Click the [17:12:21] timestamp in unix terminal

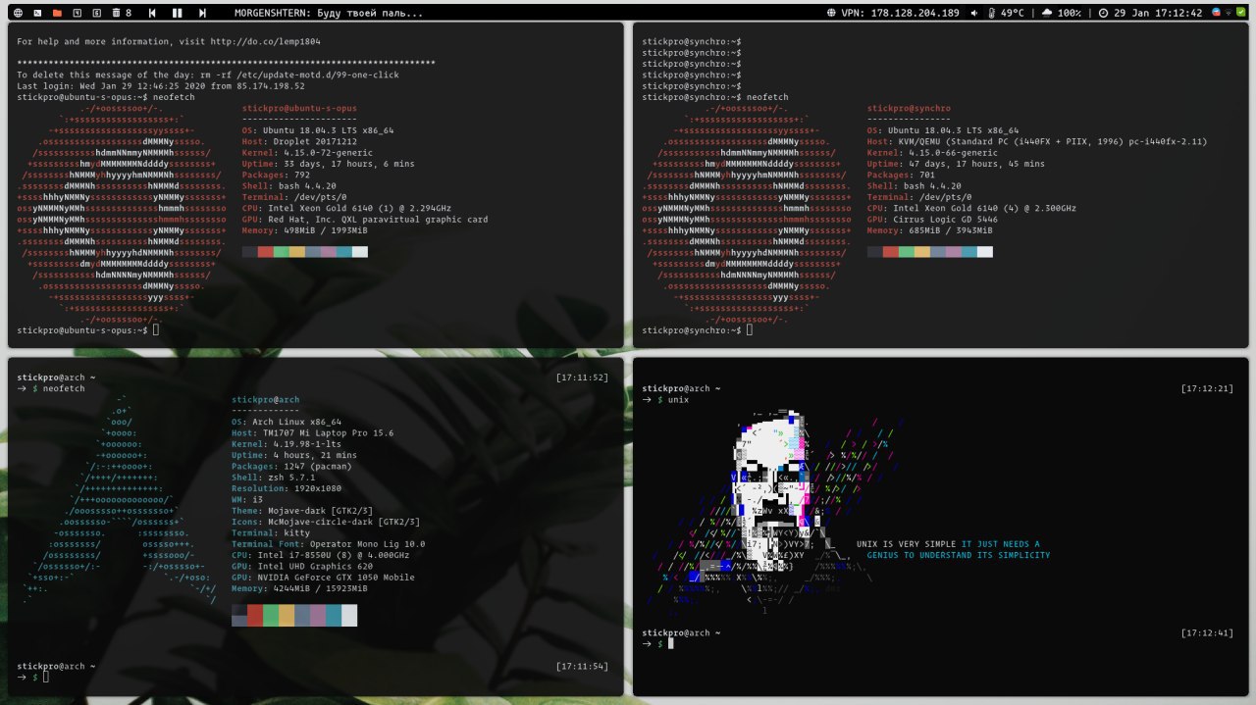pyautogui.click(x=1208, y=388)
